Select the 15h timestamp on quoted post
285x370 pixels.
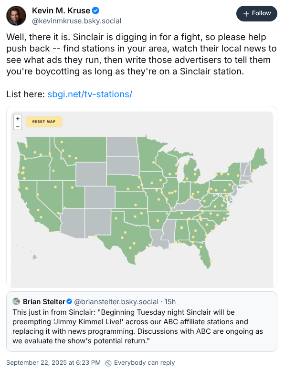pyautogui.click(x=170, y=301)
